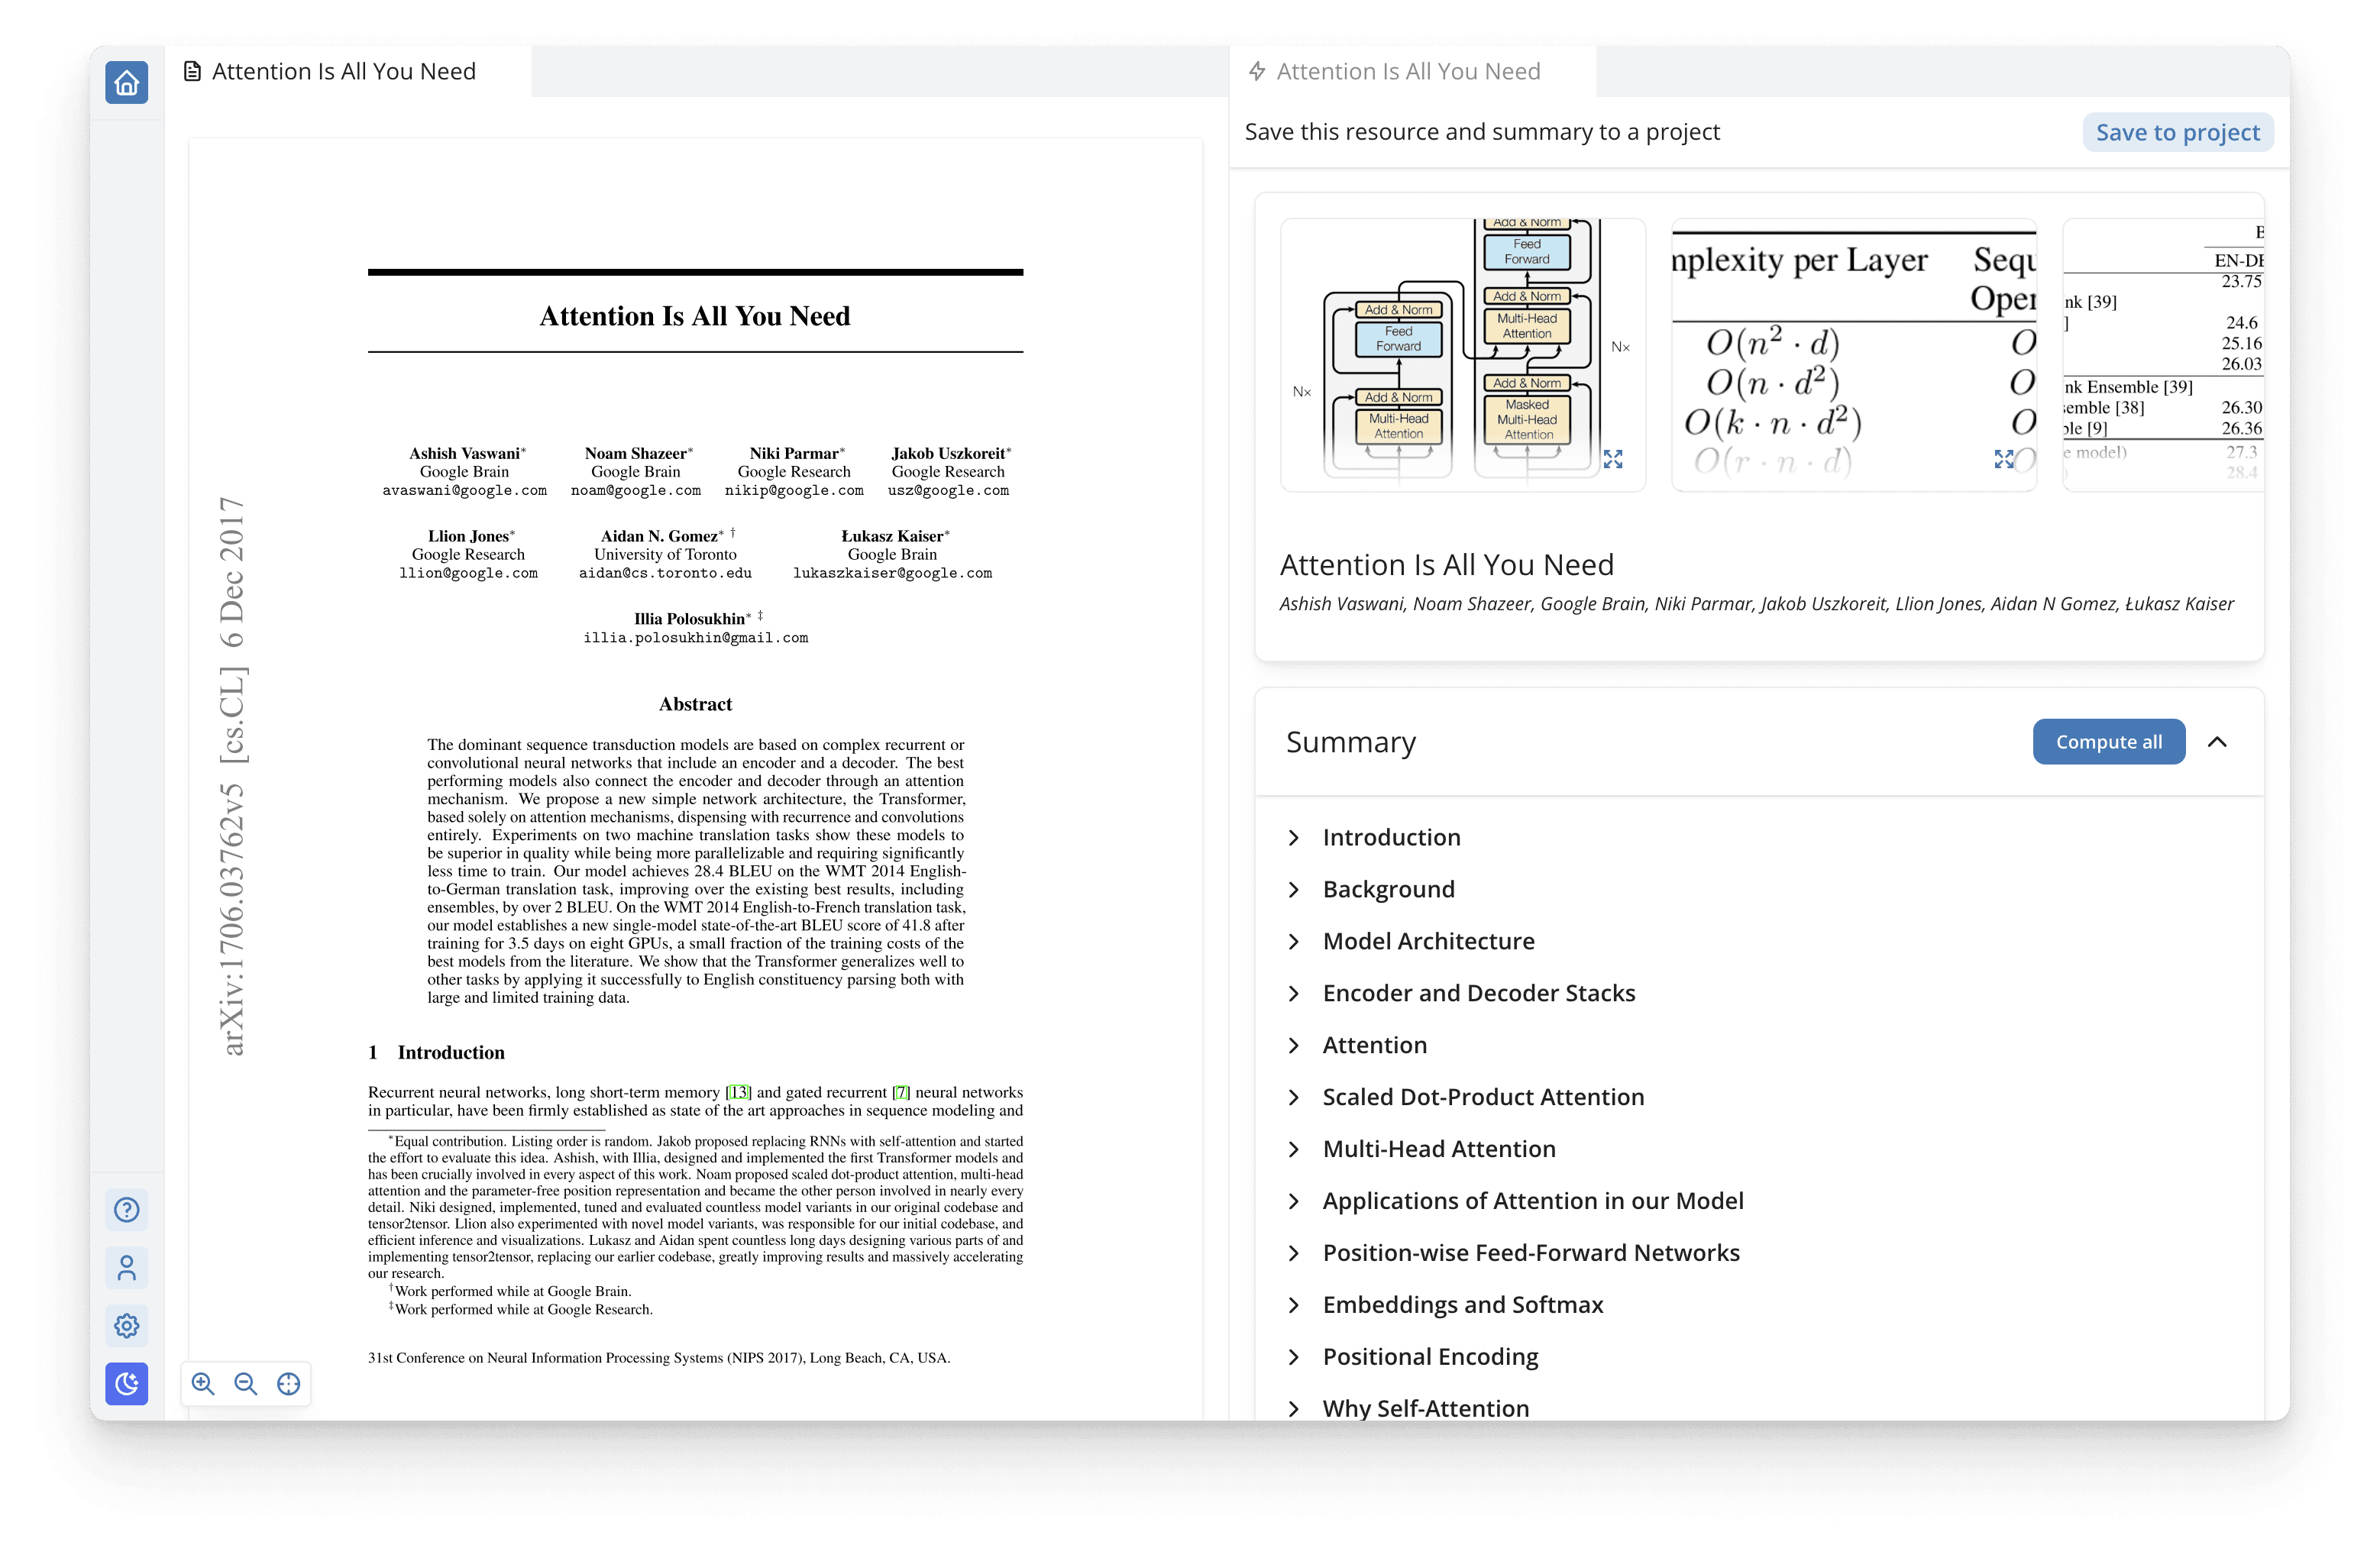Open the Complexity per Layer table thumbnail

(1853, 355)
